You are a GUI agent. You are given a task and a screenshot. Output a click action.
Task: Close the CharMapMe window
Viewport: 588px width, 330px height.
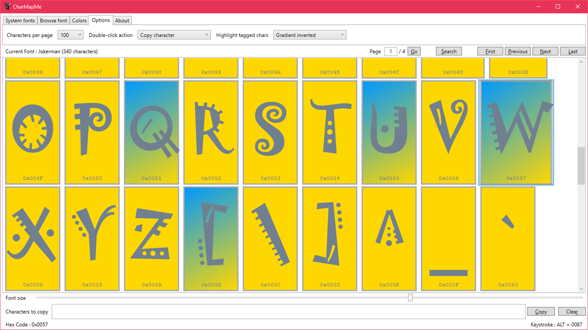[577, 7]
